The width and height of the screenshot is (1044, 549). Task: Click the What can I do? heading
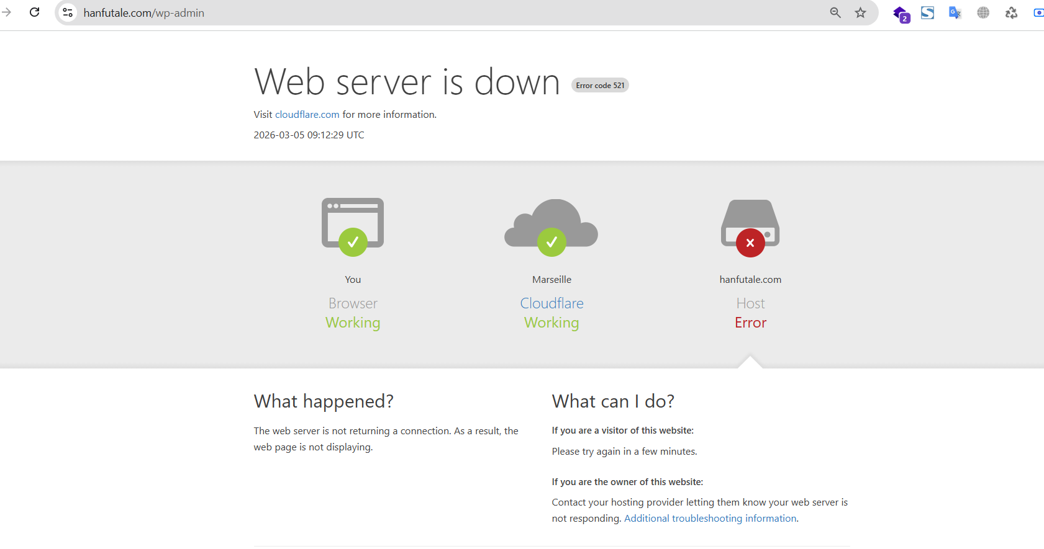tap(613, 402)
